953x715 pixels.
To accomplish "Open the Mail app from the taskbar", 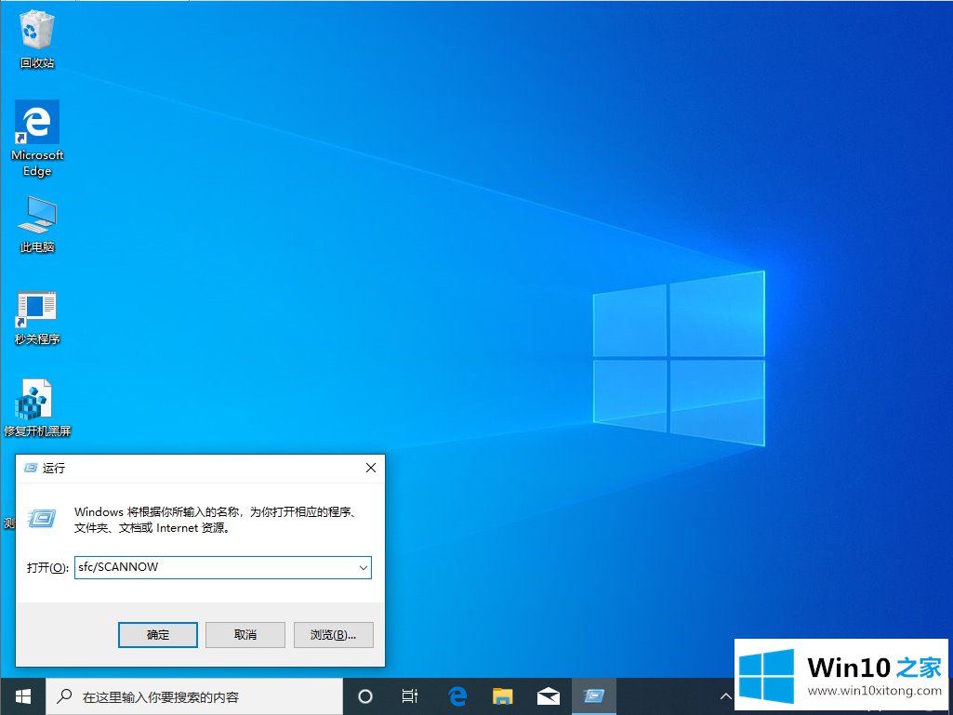I will (548, 696).
